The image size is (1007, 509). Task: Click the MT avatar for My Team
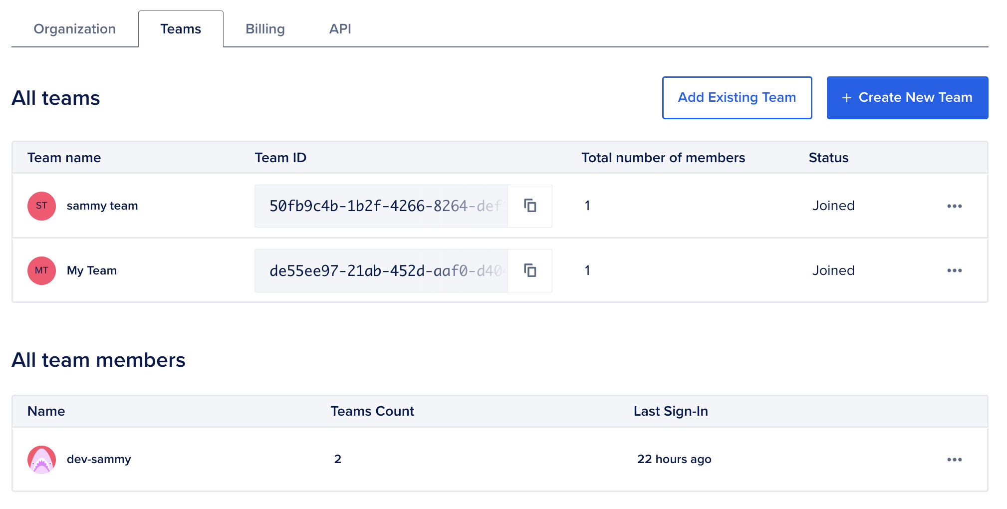(41, 270)
